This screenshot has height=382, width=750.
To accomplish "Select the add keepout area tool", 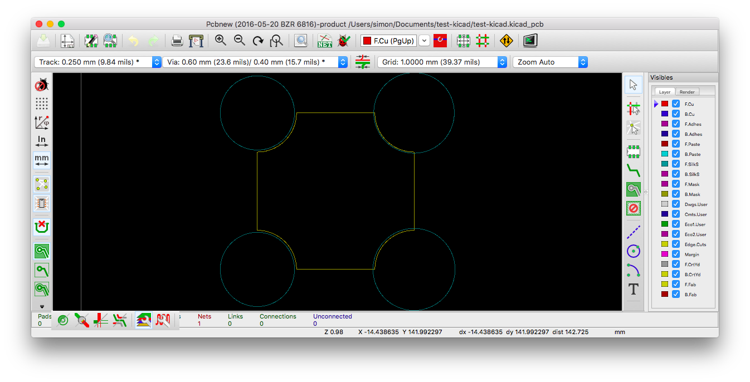I will point(633,208).
